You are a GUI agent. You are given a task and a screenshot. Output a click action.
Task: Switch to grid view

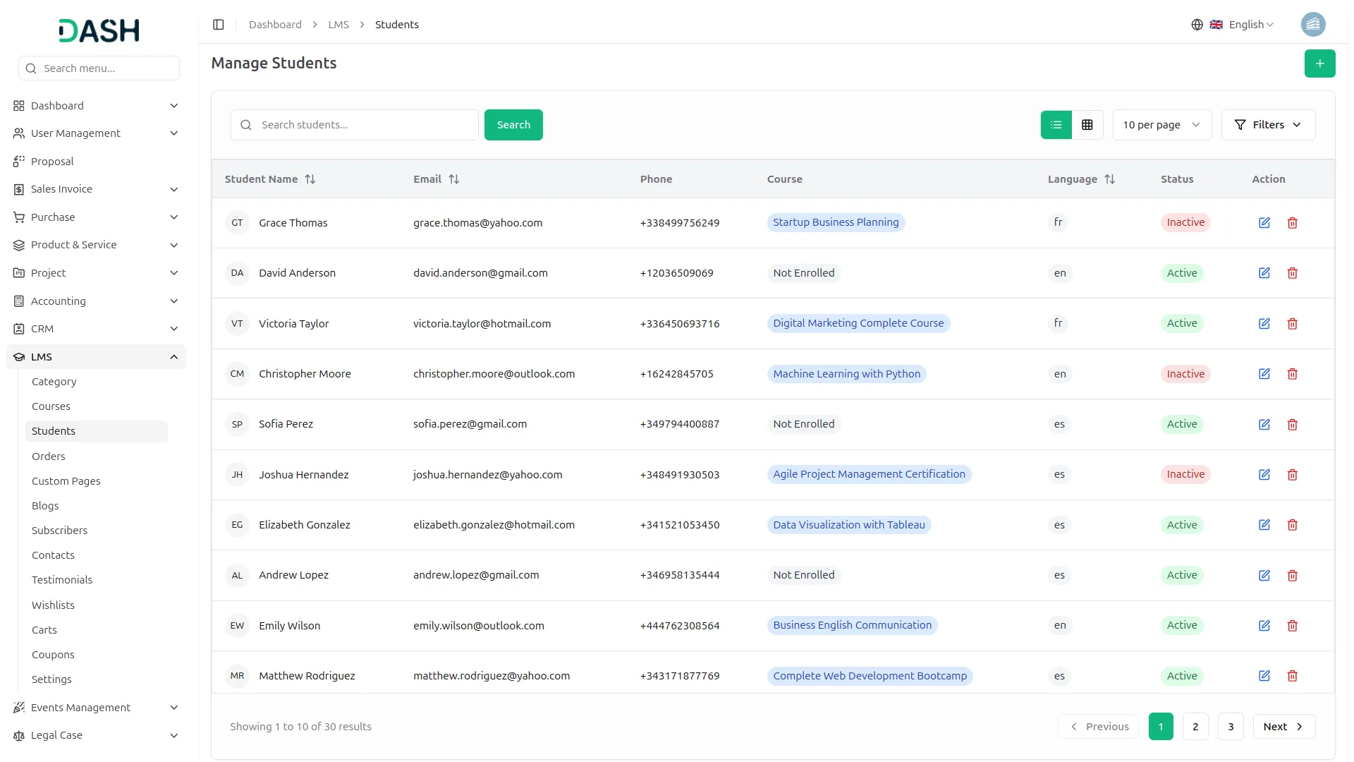coord(1087,125)
